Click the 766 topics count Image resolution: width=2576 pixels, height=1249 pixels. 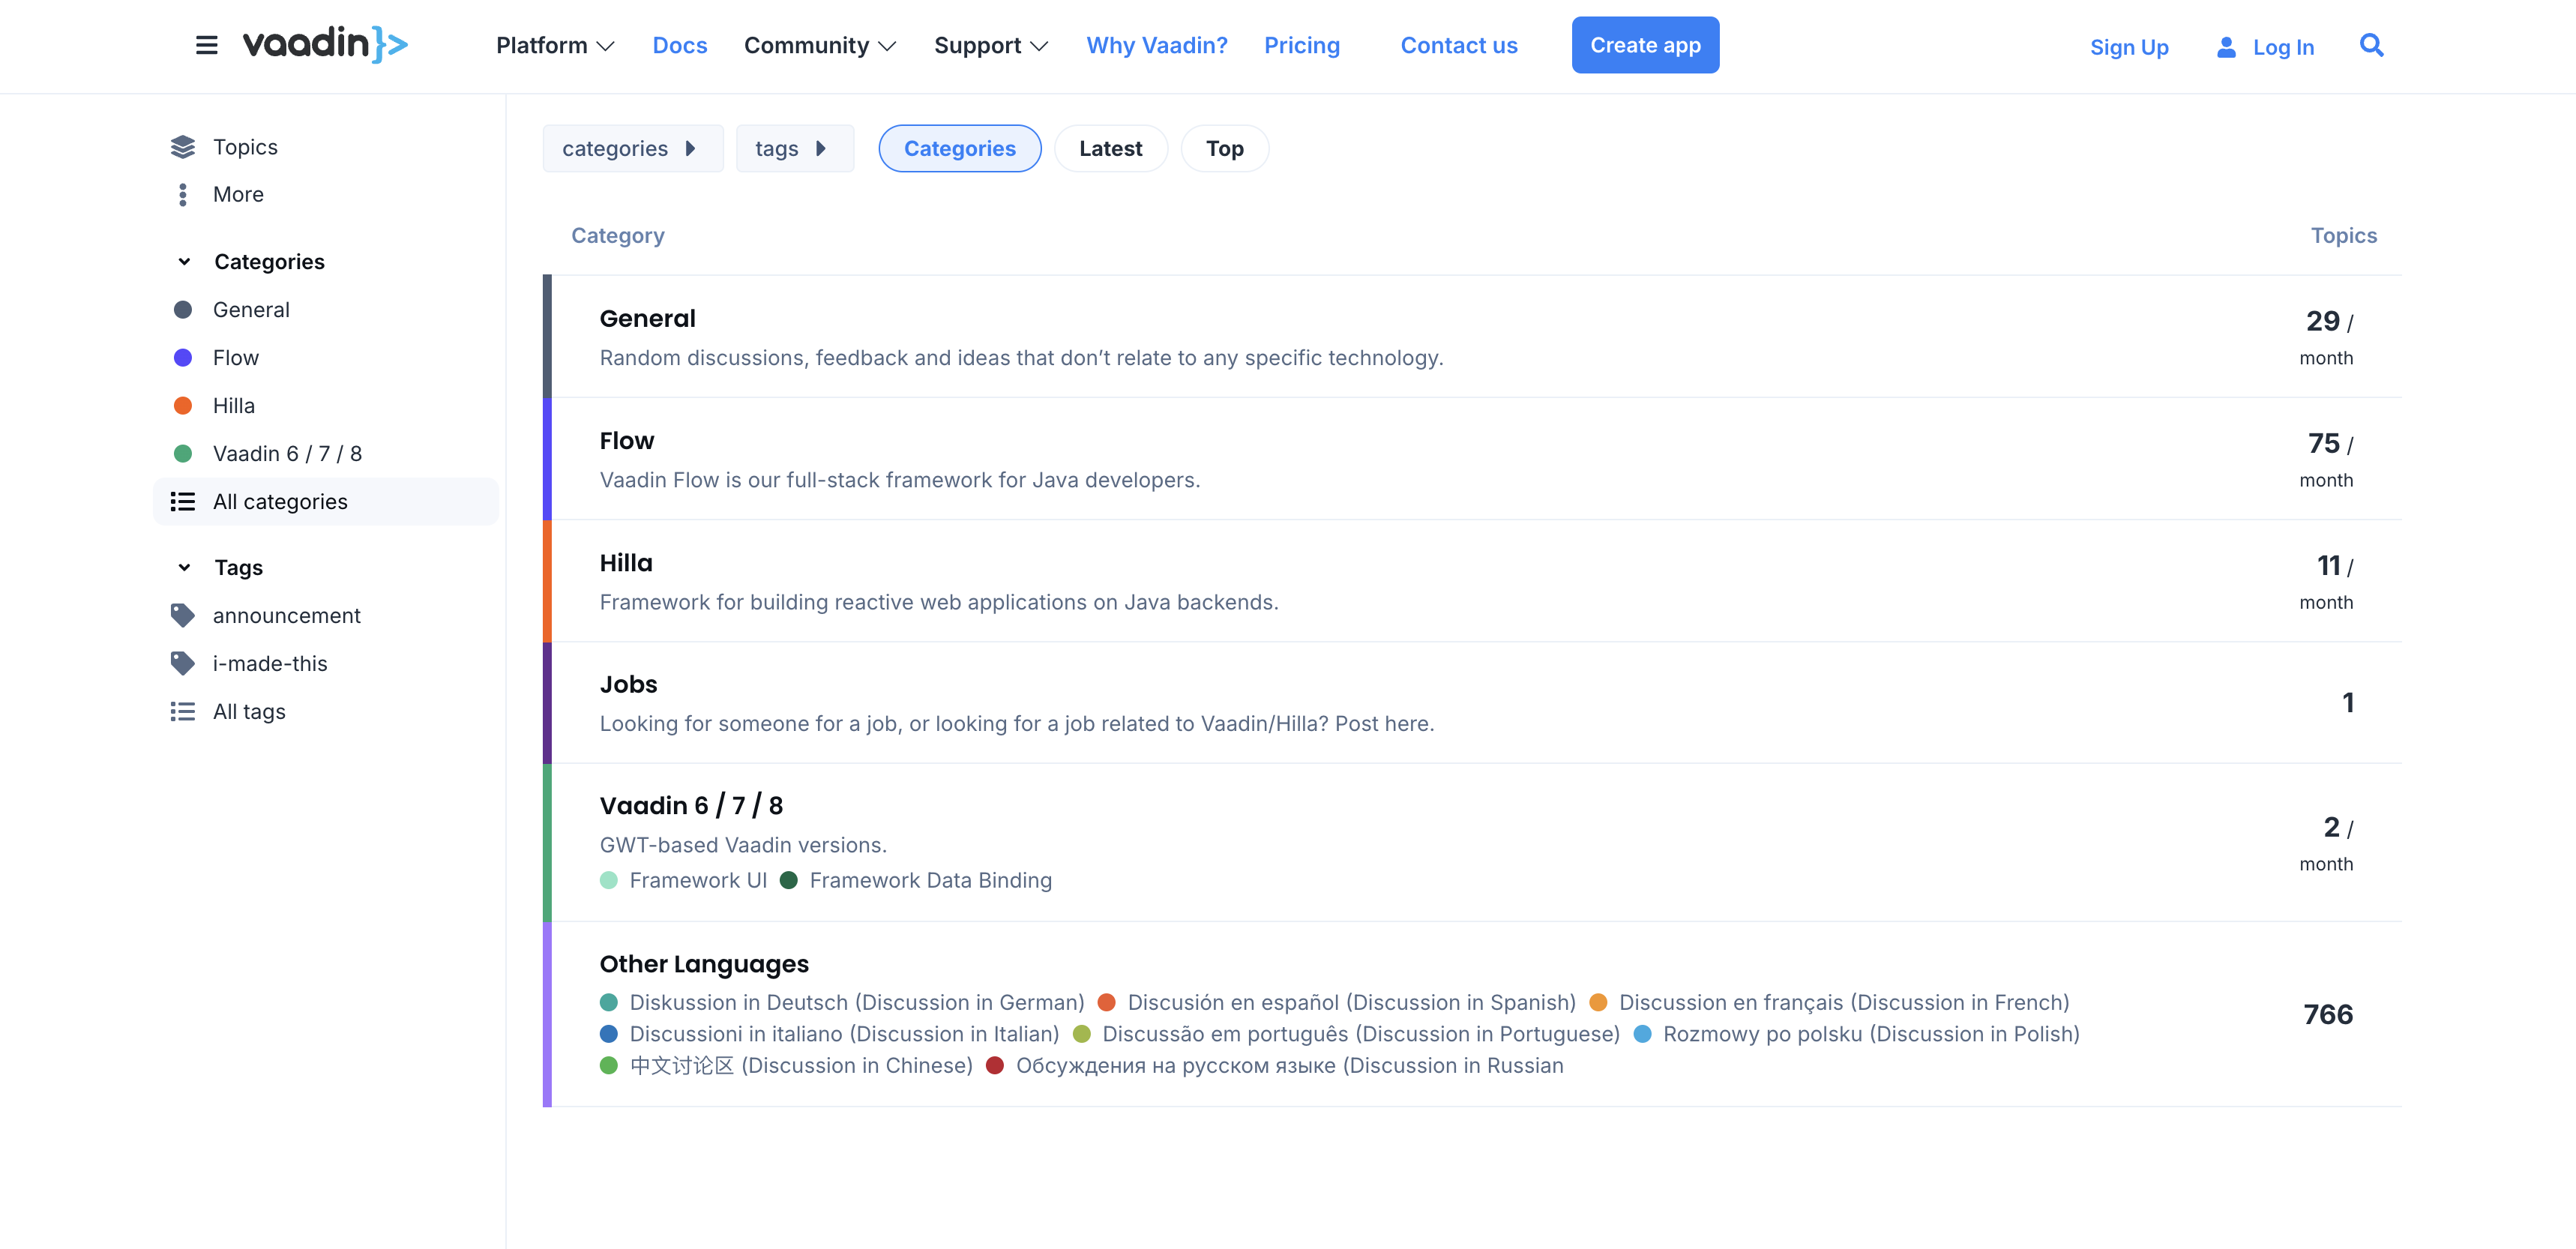click(2328, 1015)
